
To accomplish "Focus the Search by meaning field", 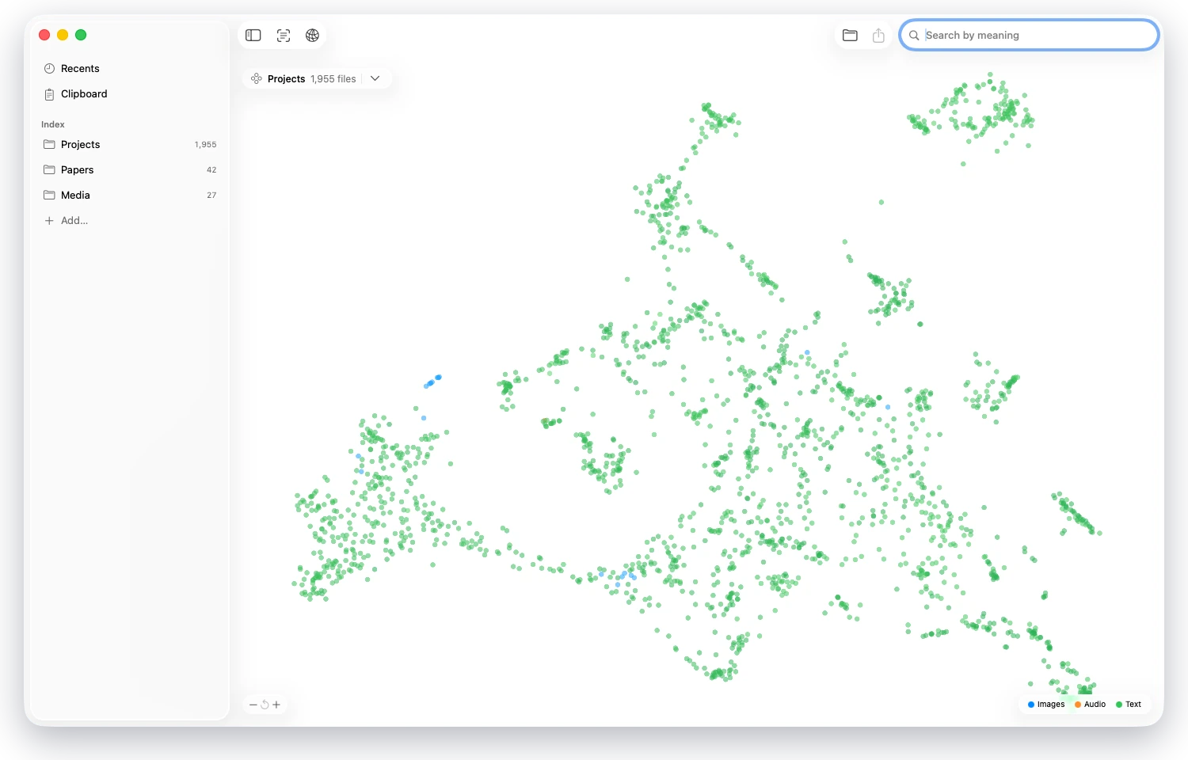I will 1030,35.
